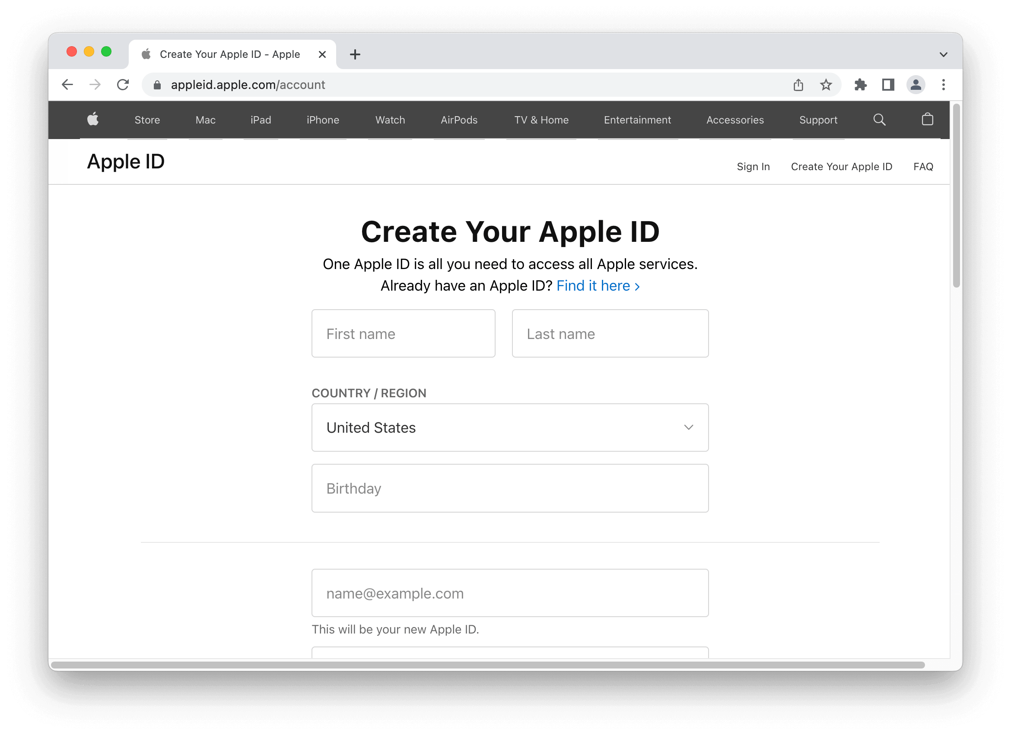Focus the Birthday field
Image resolution: width=1011 pixels, height=735 pixels.
pos(510,489)
